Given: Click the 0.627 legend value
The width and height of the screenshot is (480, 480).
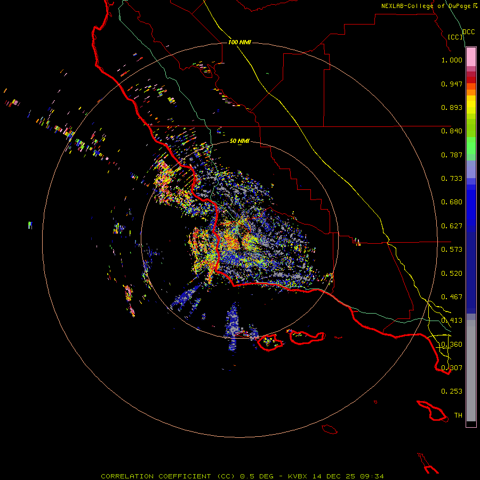Looking at the screenshot, I should click(452, 226).
